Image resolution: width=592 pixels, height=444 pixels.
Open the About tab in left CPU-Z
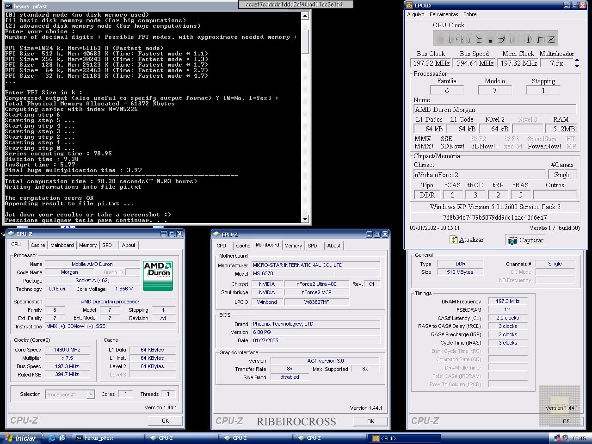pos(129,246)
